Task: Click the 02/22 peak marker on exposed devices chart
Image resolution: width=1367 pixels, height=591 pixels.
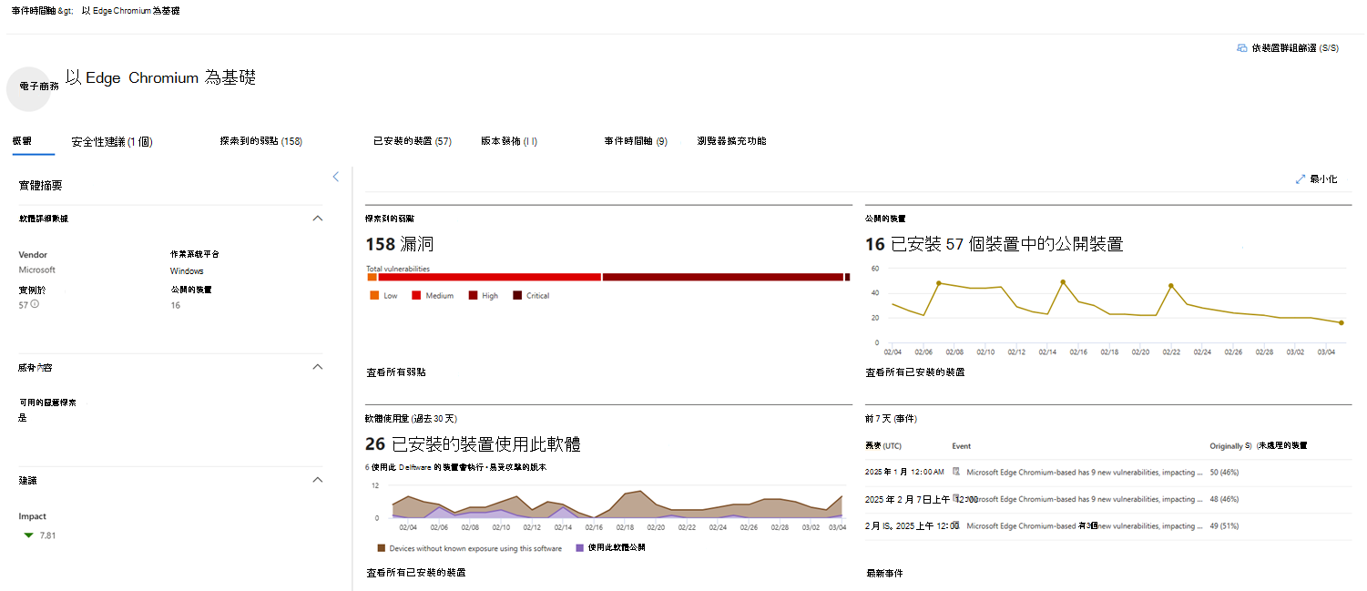Action: tap(1171, 286)
